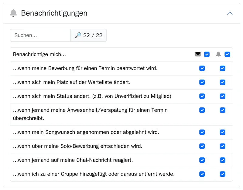The width and height of the screenshot is (243, 190).
Task: Toggle push checkbox for Solo-Bewerbung row
Action: click(222, 146)
